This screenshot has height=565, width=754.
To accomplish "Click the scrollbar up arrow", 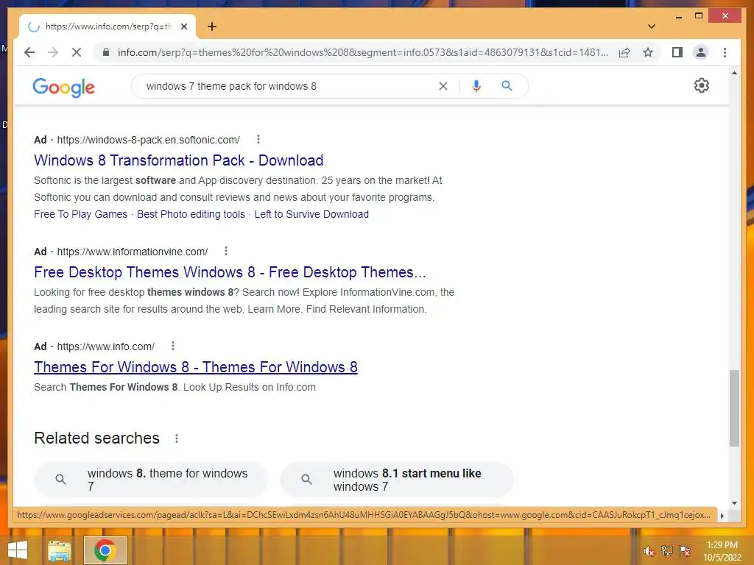I will pyautogui.click(x=734, y=73).
